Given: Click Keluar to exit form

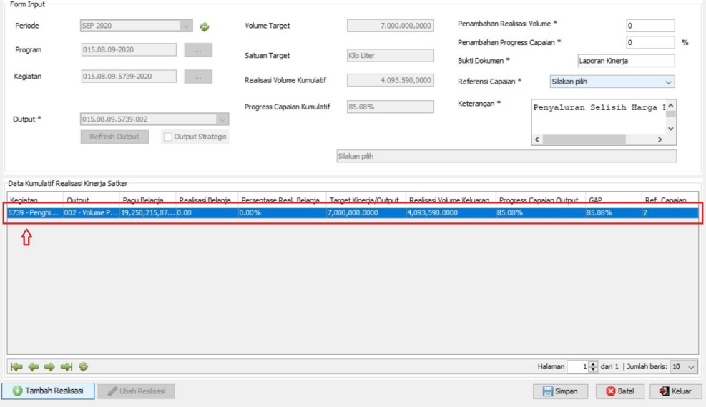Looking at the screenshot, I should tap(677, 391).
